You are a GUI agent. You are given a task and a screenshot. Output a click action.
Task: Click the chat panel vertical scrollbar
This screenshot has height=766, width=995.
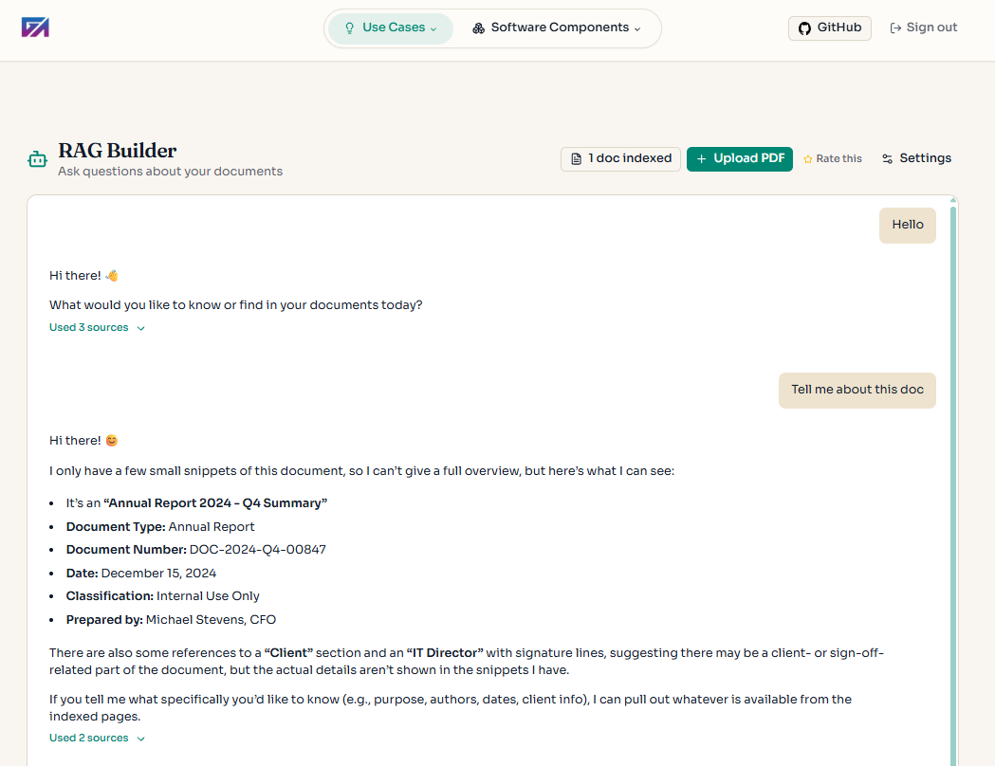pos(952,474)
